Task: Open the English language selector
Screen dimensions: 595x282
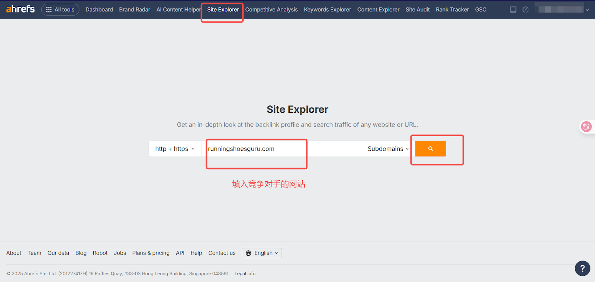Action: click(x=262, y=253)
